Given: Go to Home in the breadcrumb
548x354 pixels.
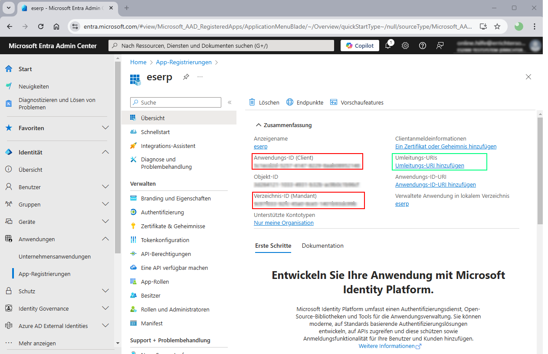Looking at the screenshot, I should click(138, 62).
